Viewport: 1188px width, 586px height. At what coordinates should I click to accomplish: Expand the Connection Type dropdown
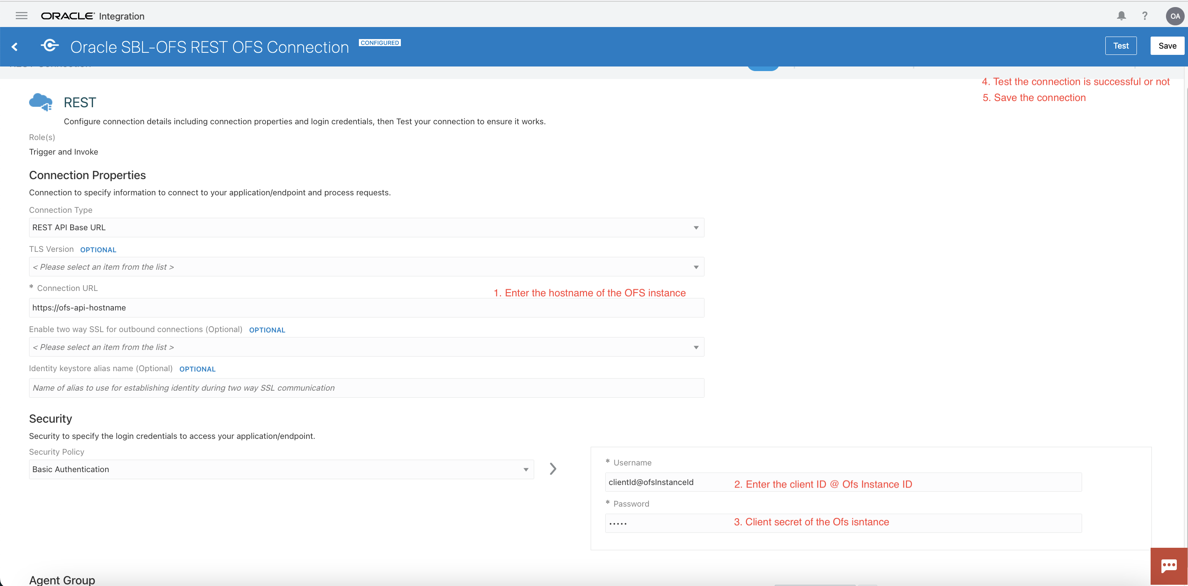pos(366,227)
